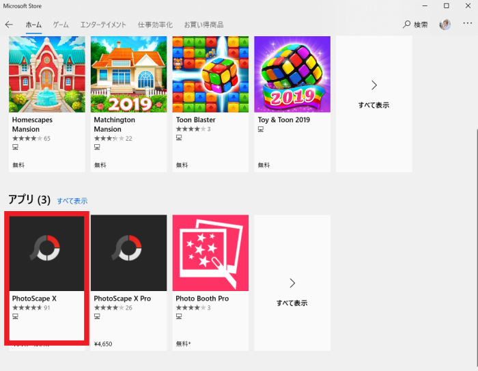Open the user profile avatar
This screenshot has height=371, width=478.
click(x=445, y=25)
